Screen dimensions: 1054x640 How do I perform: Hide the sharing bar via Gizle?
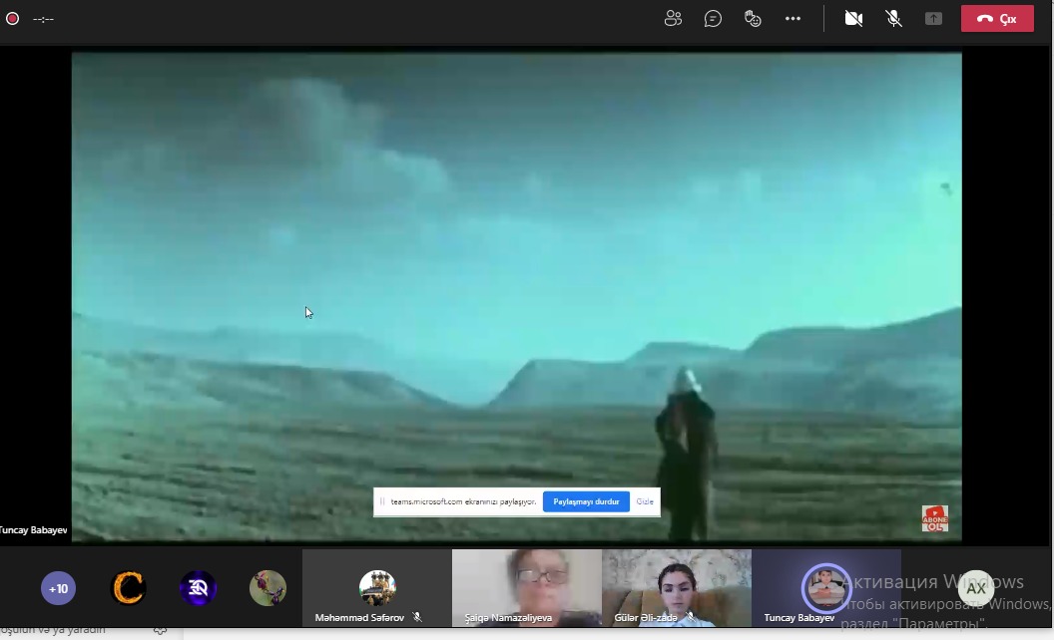(x=645, y=501)
